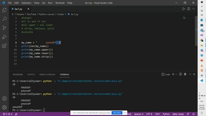Create a new terminal with plus icon

tap(173, 74)
